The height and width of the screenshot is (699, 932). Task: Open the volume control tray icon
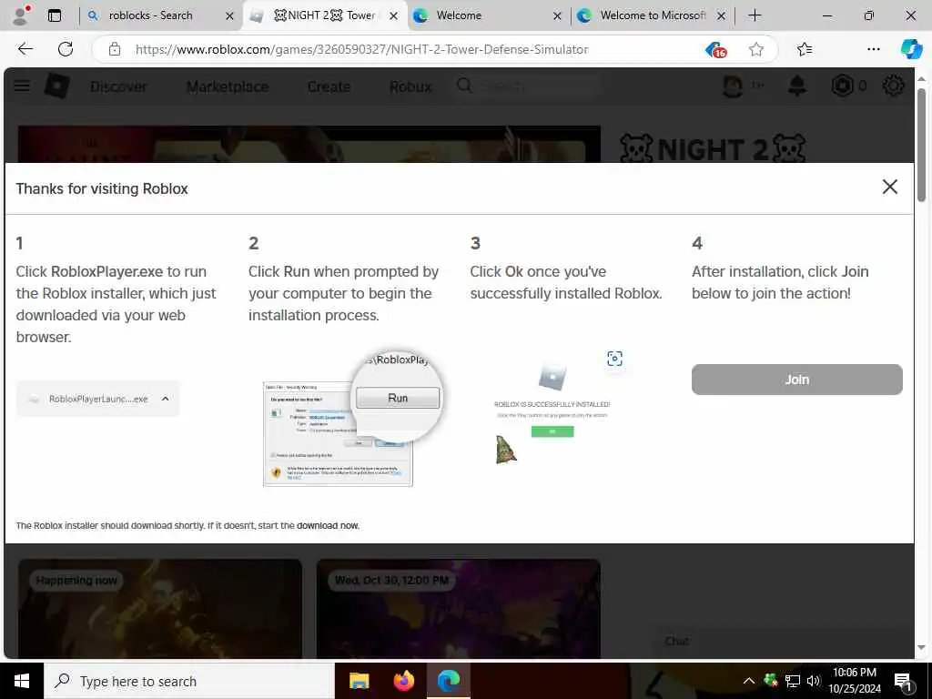pyautogui.click(x=814, y=681)
